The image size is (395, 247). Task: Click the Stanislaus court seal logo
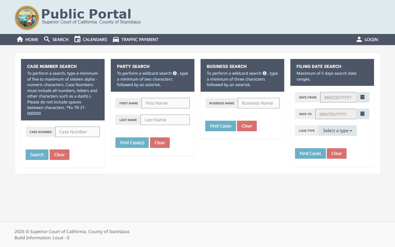(27, 18)
